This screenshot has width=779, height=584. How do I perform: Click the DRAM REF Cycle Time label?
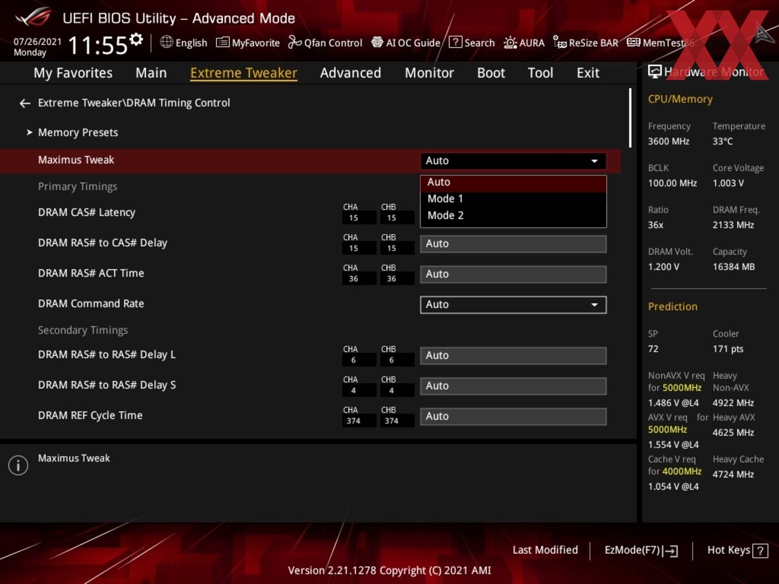(90, 415)
